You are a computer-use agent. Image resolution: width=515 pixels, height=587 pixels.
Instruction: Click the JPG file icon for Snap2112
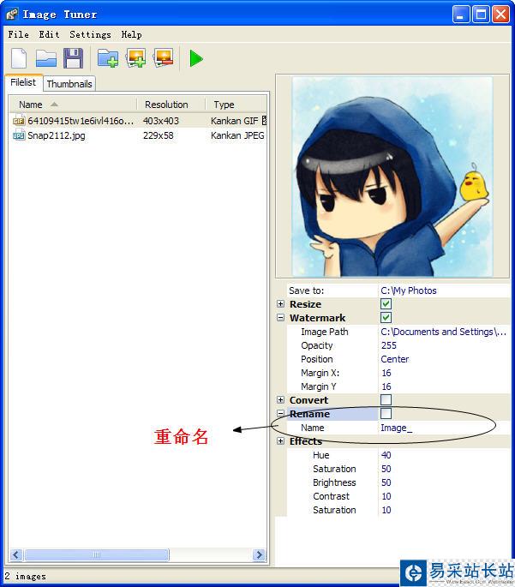[19, 135]
